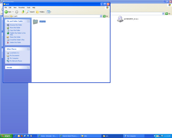The height and width of the screenshot is (138, 172).
Task: Minimize the ATI window
Action: click(102, 4)
